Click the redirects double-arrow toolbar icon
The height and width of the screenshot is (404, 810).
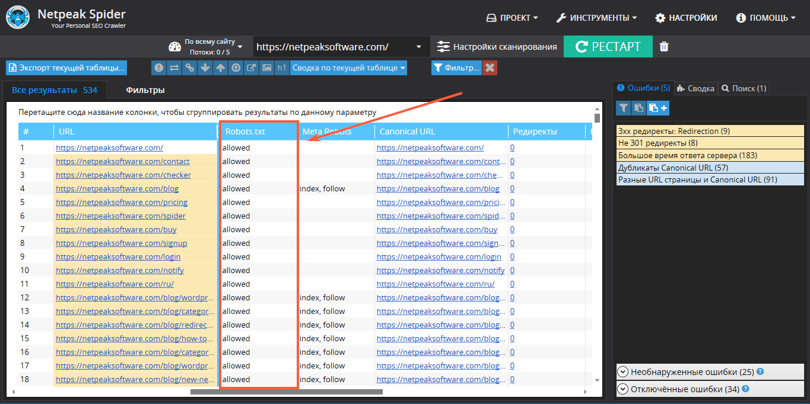tap(174, 68)
